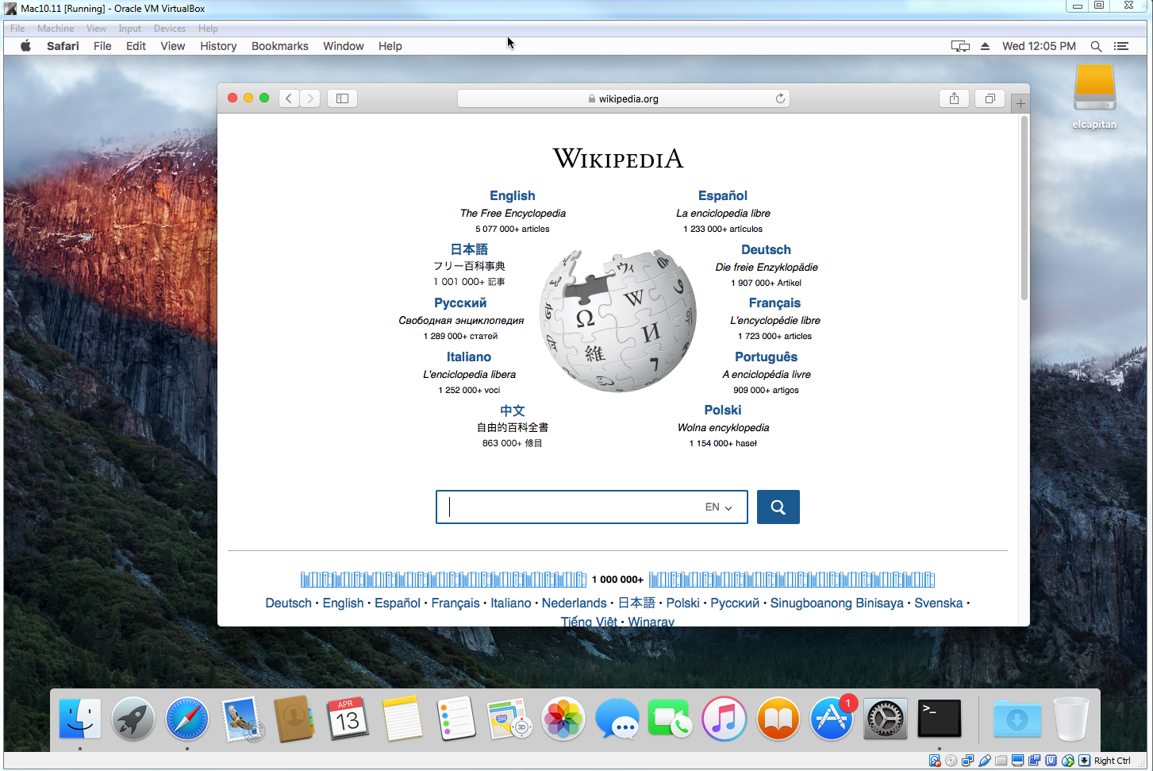Open iBooks app in the dock
This screenshot has height=771, width=1153.
tap(778, 719)
